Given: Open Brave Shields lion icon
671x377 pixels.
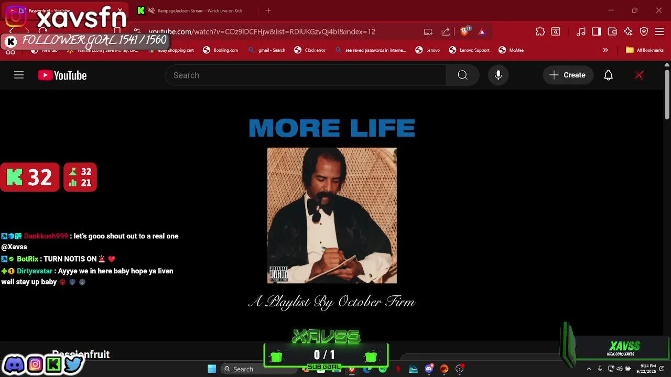Looking at the screenshot, I should (464, 32).
